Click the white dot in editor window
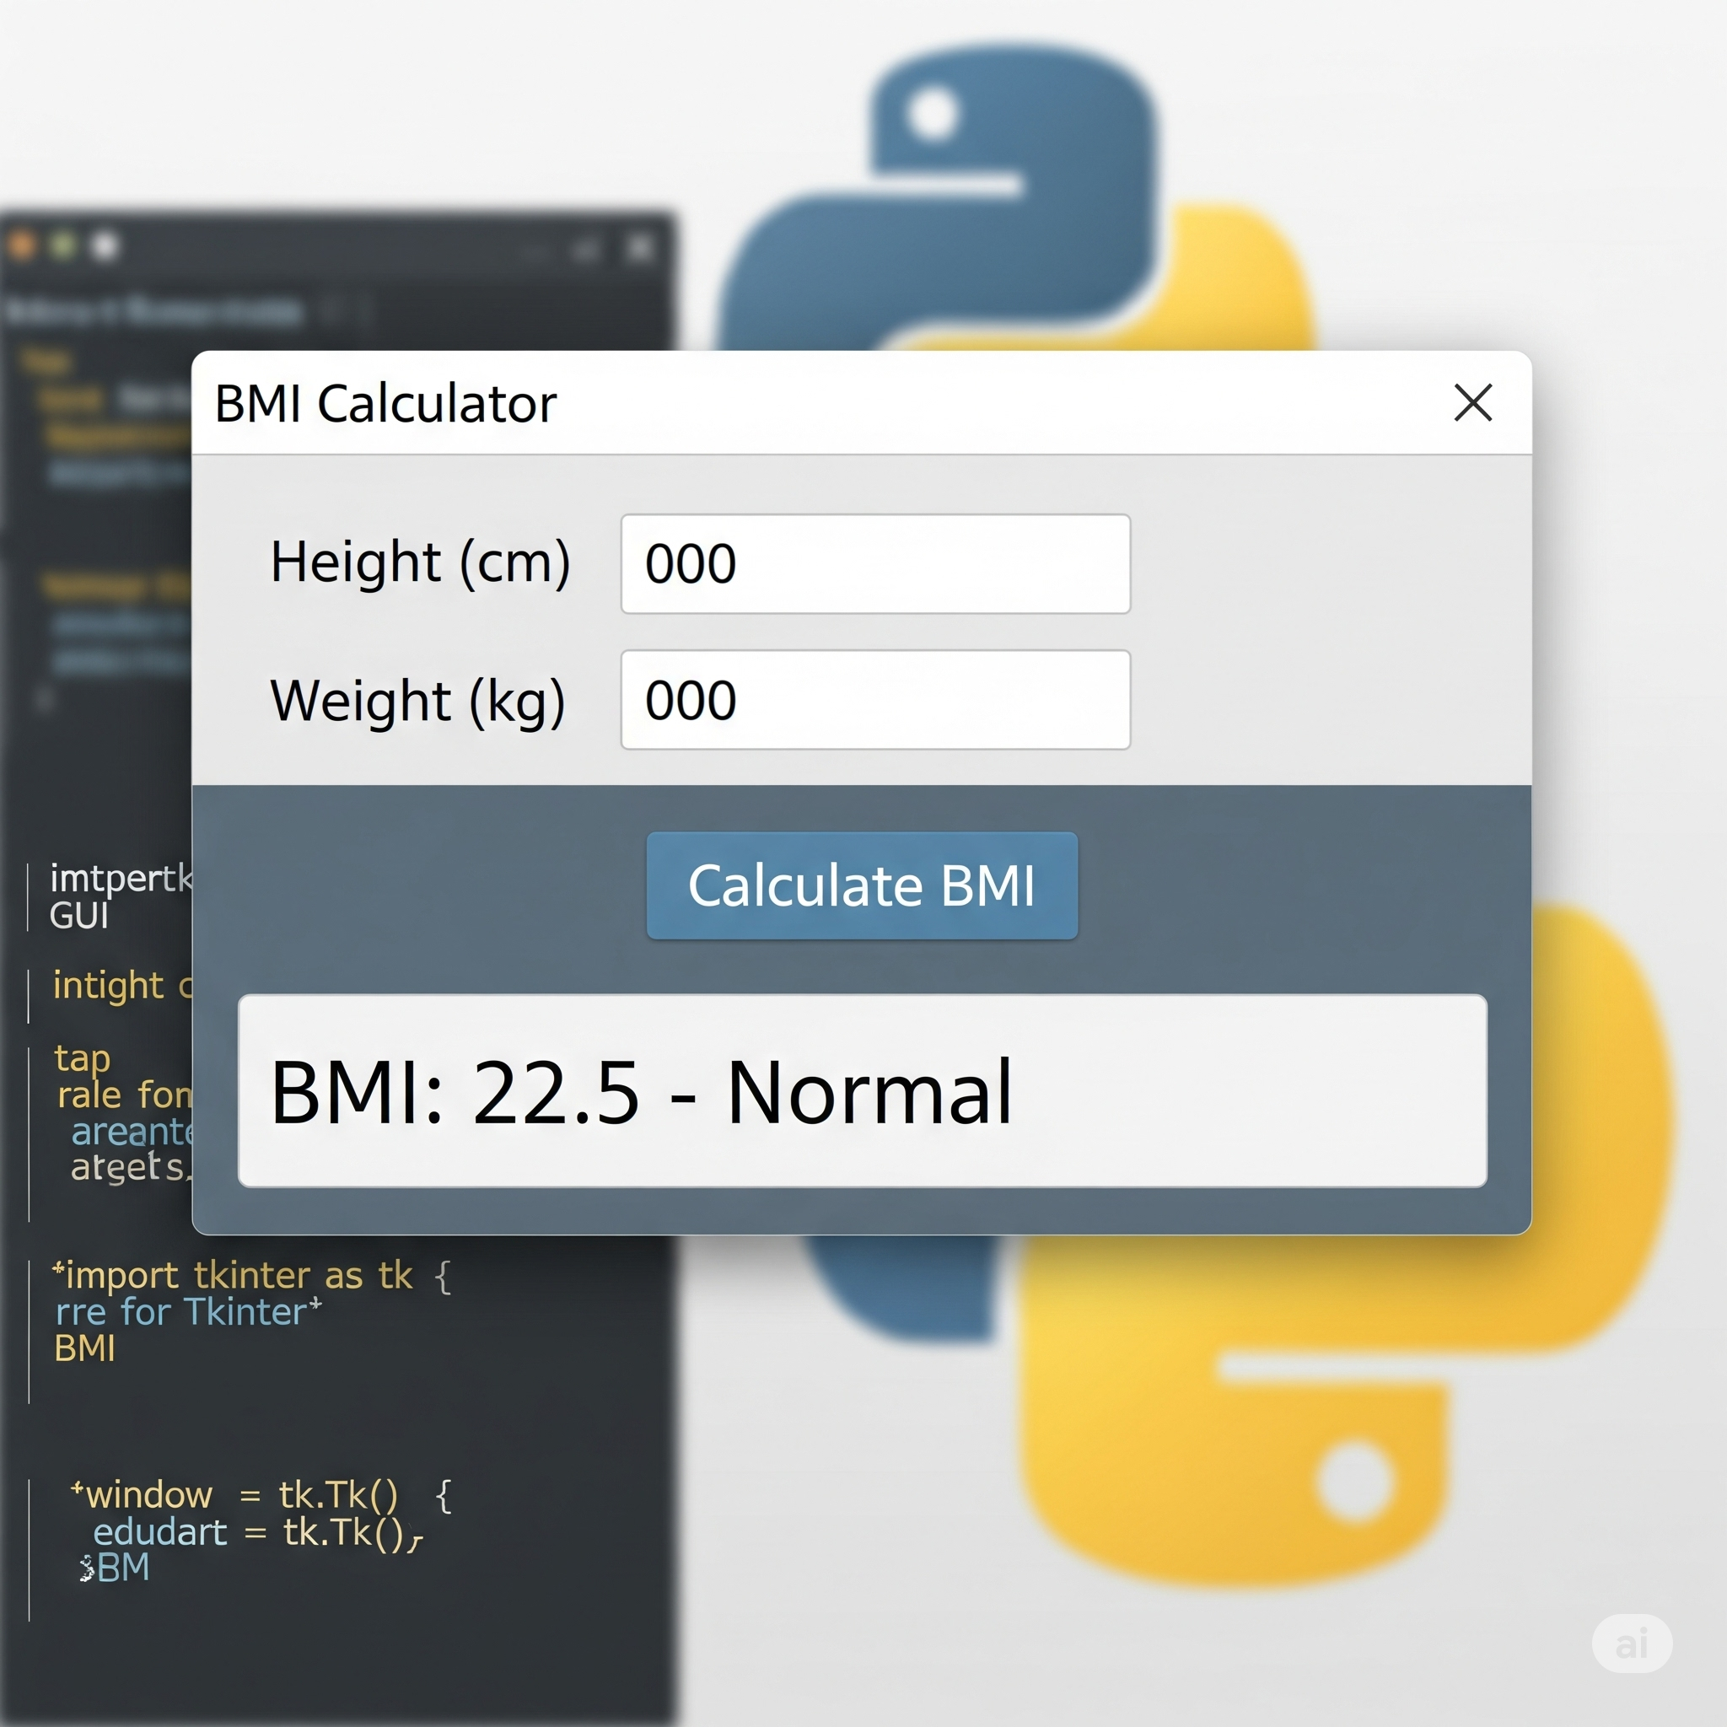 [x=105, y=246]
